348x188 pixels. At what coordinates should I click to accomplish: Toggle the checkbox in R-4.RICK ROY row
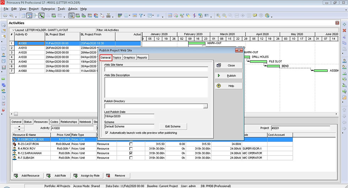coord(131,149)
